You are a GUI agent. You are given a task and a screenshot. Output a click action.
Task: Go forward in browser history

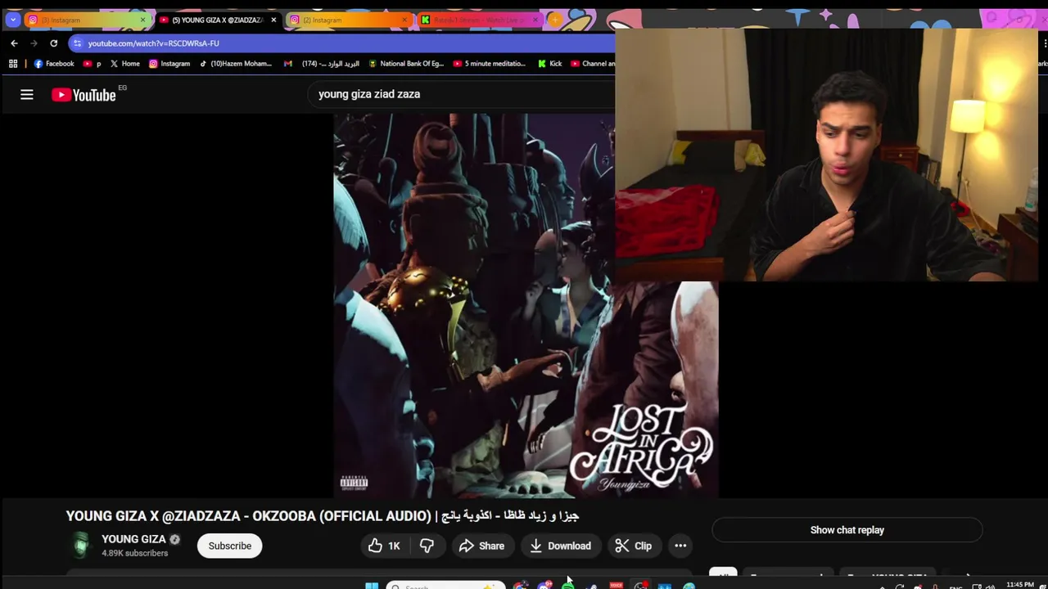coord(34,43)
